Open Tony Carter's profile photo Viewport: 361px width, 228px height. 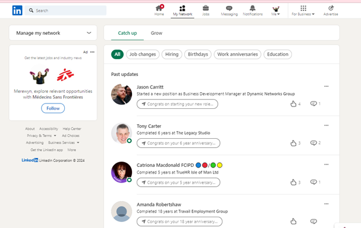(122, 133)
